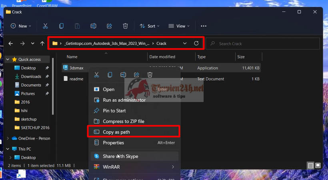Screen dimensions: 328x180
Task: Open the Sort dropdown menu
Action: click(149, 26)
